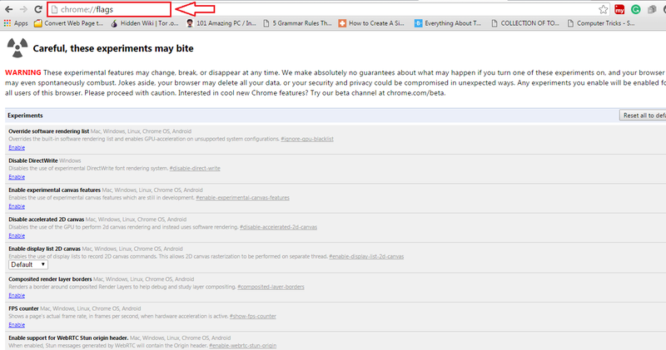The width and height of the screenshot is (666, 350).
Task: Click 'Disable accelerated 2D canvas' title
Action: (47, 219)
